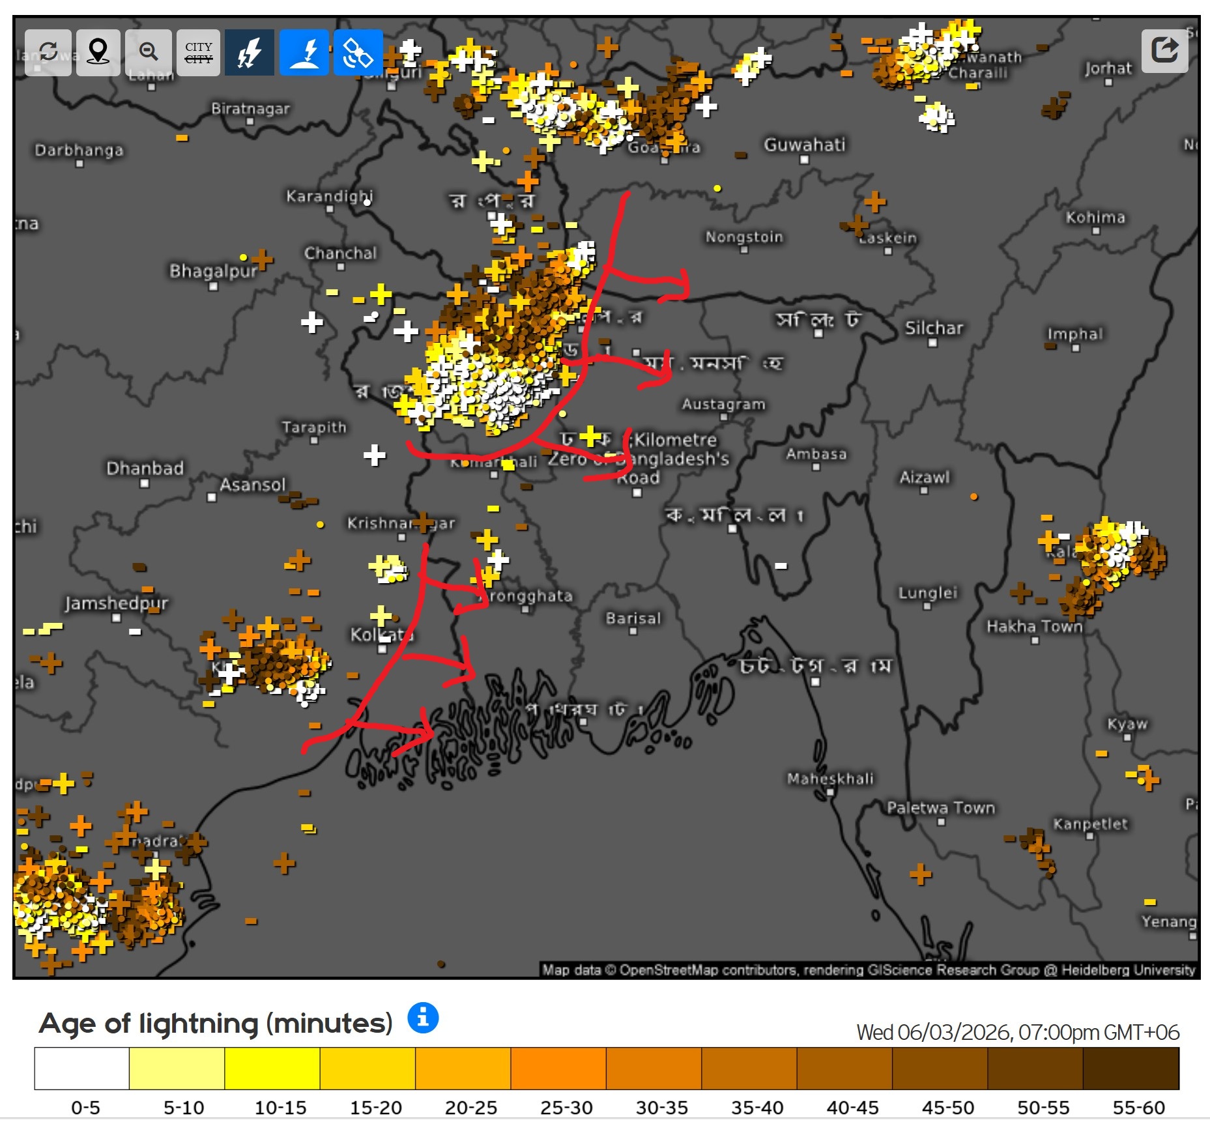The image size is (1210, 1122).
Task: Click the Austagram label
Action: pos(723,404)
